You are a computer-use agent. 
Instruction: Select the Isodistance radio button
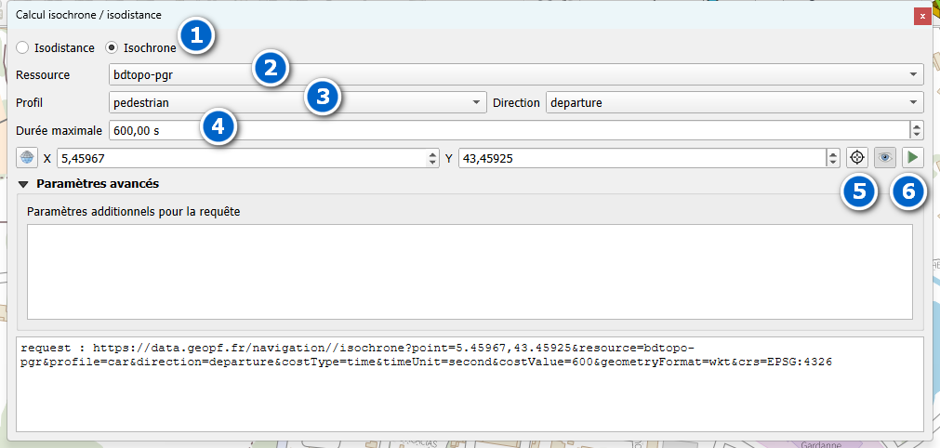click(23, 47)
